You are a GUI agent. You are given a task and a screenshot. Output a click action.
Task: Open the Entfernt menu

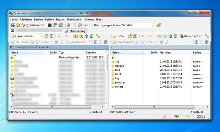[x=89, y=19]
